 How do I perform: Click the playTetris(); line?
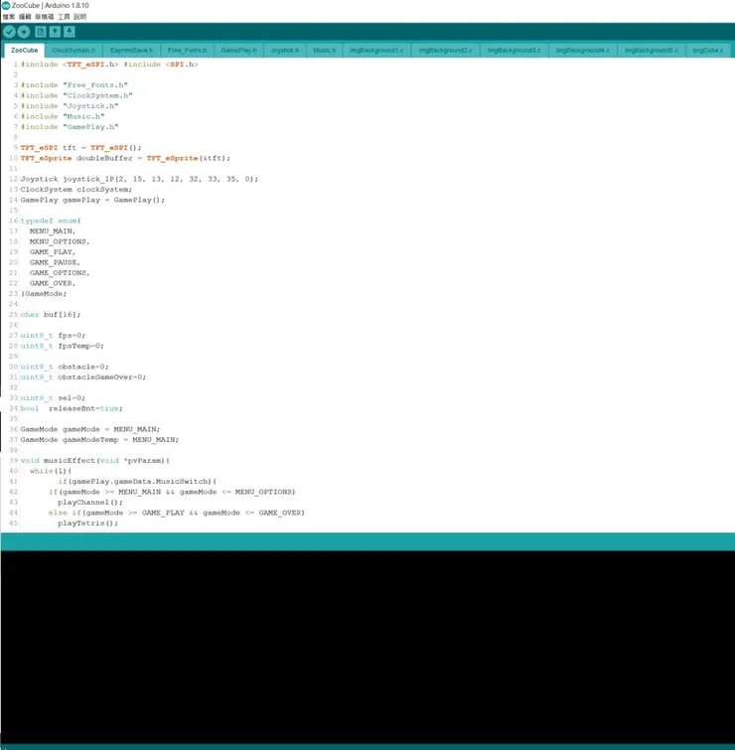click(88, 524)
